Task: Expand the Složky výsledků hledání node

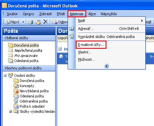Action: coord(10,112)
